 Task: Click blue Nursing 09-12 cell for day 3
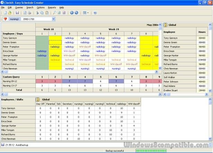[x=69, y=81]
